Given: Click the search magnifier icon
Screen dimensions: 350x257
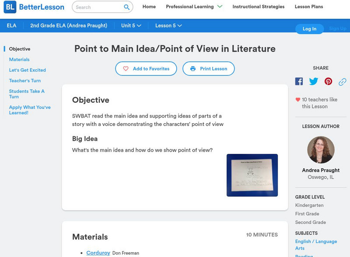Looking at the screenshot, I should (x=126, y=7).
